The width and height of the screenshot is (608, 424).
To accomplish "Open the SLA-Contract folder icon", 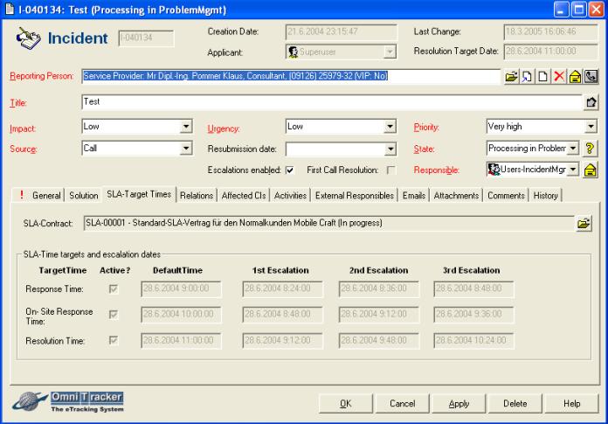I will click(x=584, y=224).
